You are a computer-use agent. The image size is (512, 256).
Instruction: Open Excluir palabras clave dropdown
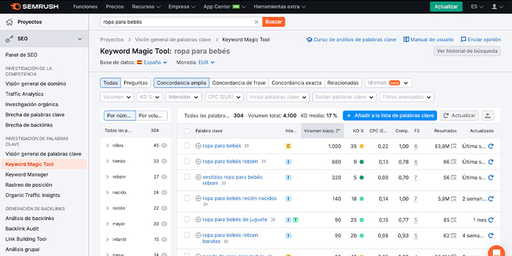[344, 97]
